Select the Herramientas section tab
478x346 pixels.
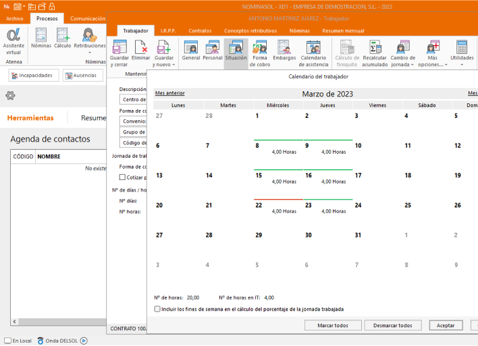click(x=30, y=118)
